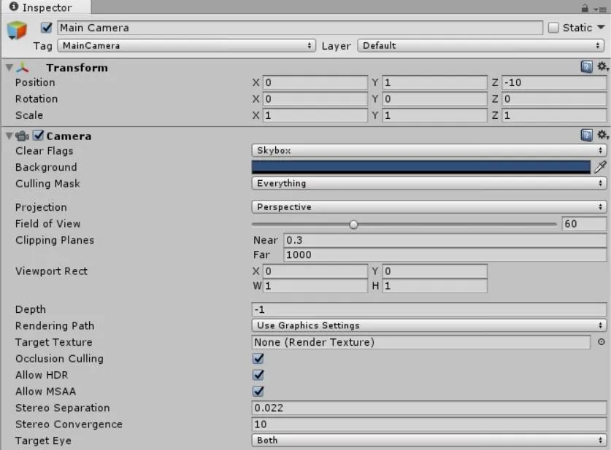Viewport: 611px width, 450px height.
Task: Open Camera component help reference
Action: click(586, 135)
